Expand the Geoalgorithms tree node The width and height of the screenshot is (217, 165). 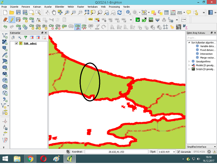pyautogui.click(x=189, y=61)
